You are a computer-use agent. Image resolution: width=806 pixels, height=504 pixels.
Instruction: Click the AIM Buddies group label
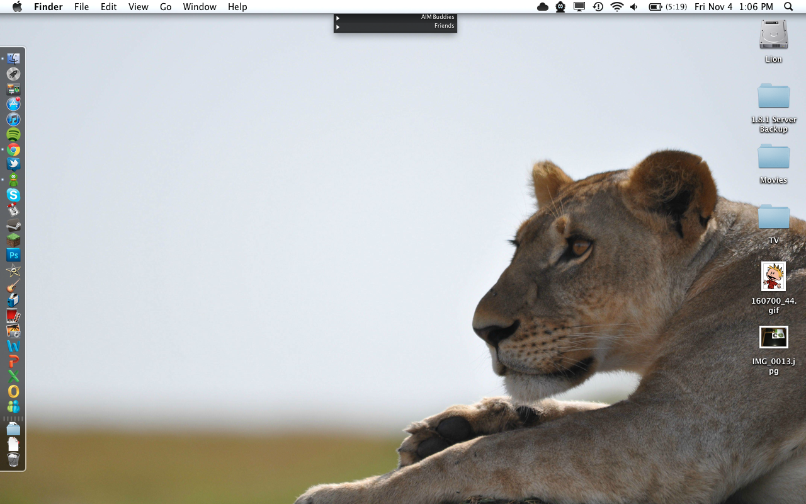(438, 18)
